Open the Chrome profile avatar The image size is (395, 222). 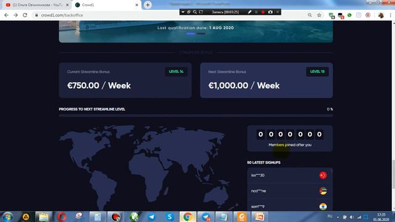pyautogui.click(x=381, y=15)
